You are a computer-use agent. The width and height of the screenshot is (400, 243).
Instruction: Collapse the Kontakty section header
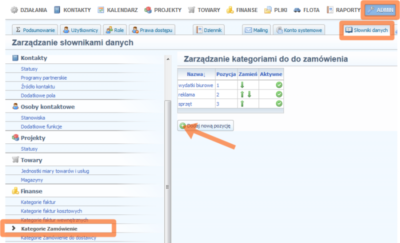(33, 58)
